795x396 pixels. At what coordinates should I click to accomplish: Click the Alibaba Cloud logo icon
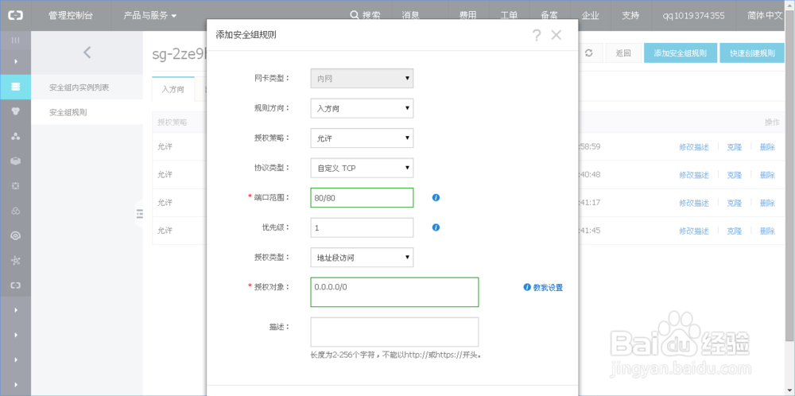click(x=16, y=15)
